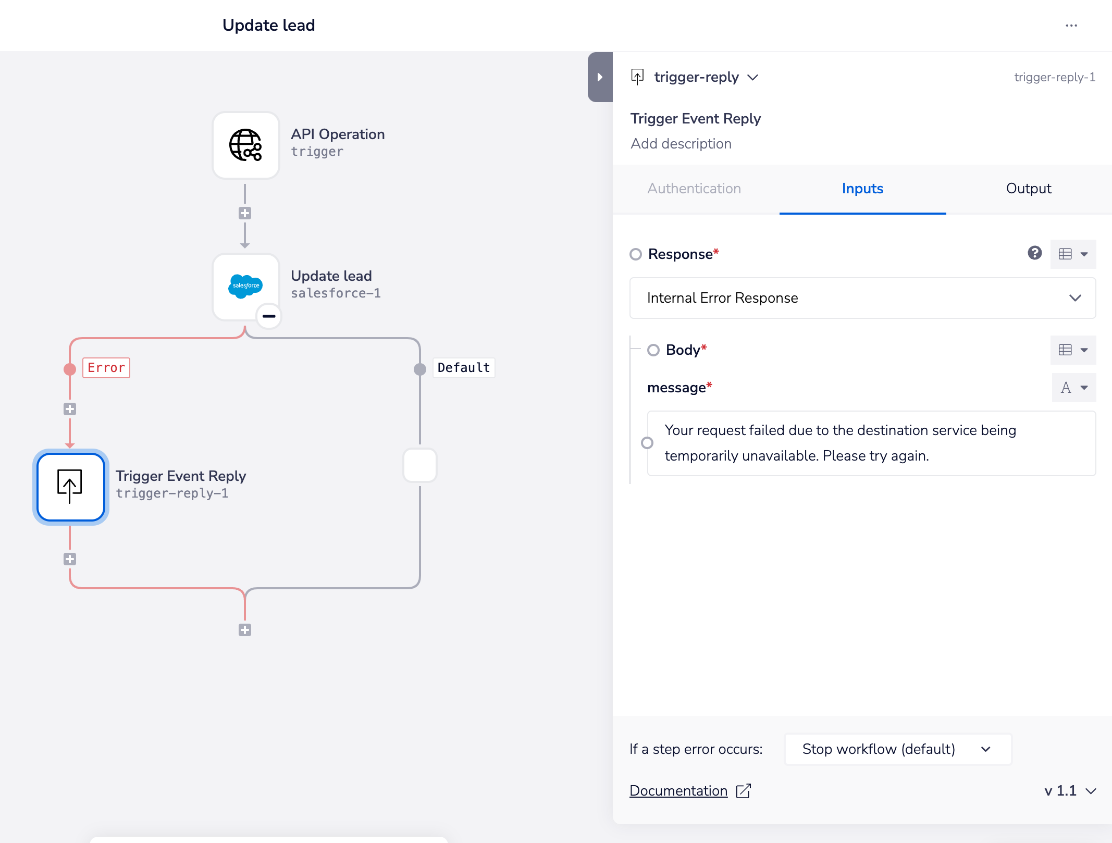Click the API Operation trigger globe icon
The height and width of the screenshot is (843, 1112).
click(245, 145)
